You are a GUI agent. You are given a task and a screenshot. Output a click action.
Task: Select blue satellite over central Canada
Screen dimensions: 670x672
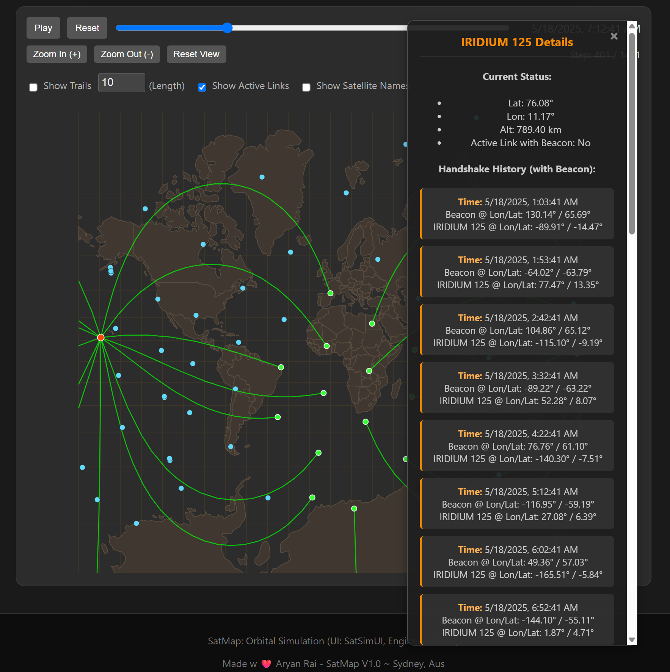[x=203, y=244]
